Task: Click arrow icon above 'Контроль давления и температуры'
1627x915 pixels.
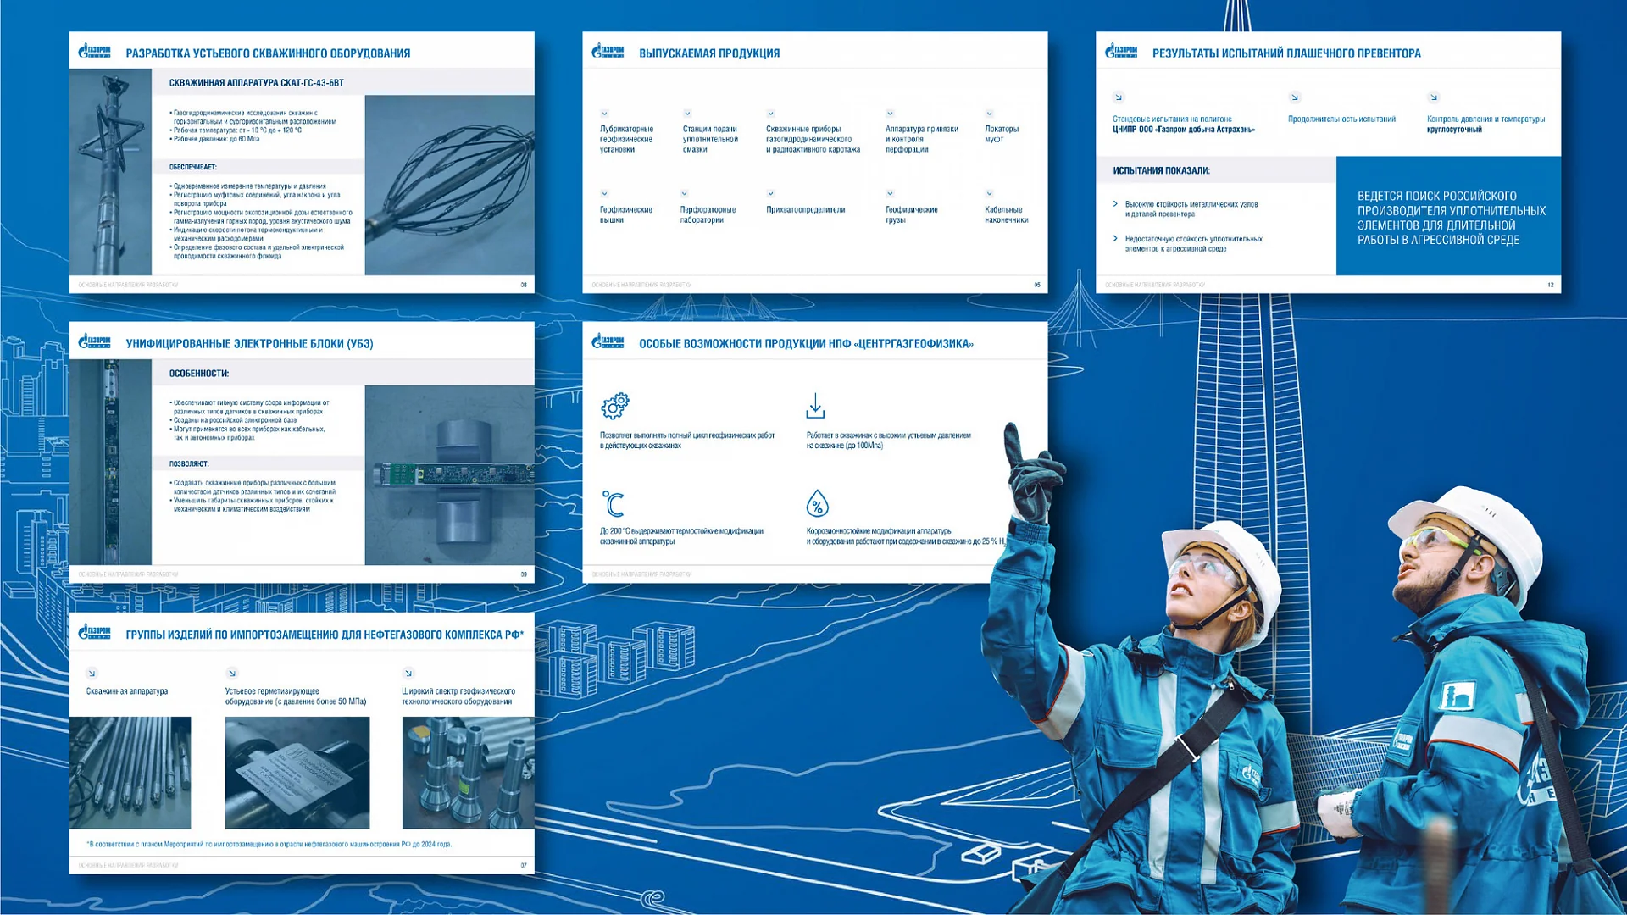Action: pyautogui.click(x=1433, y=97)
